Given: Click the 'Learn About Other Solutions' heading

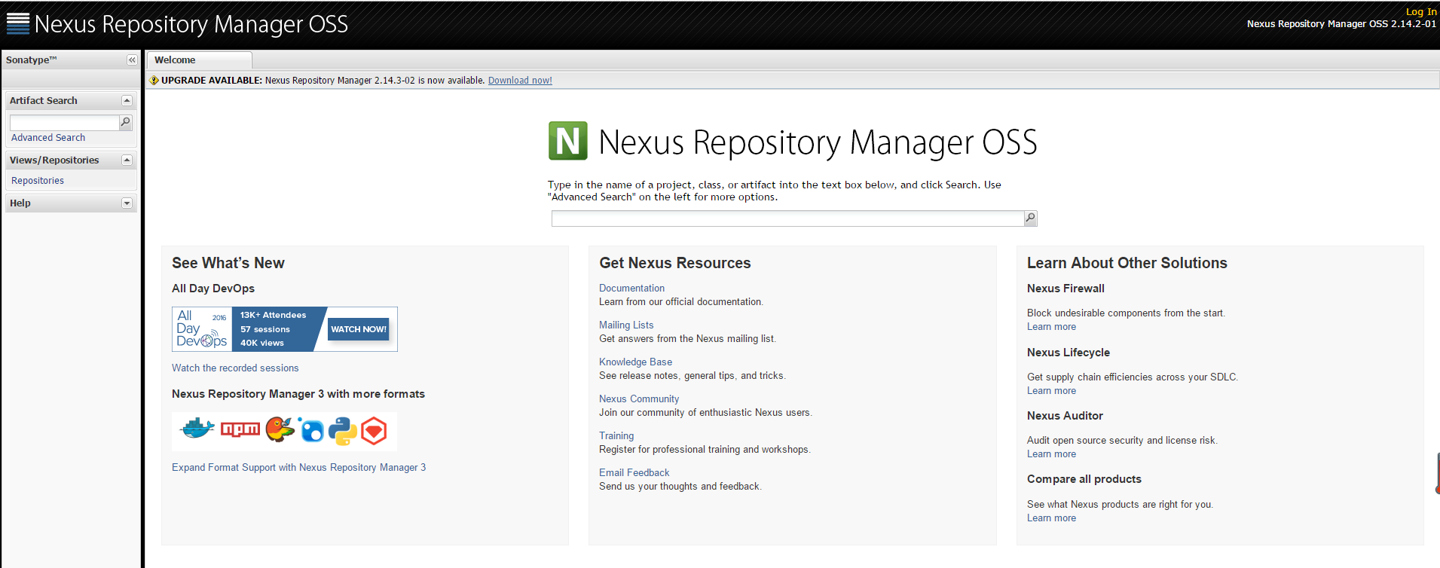Looking at the screenshot, I should [x=1127, y=263].
